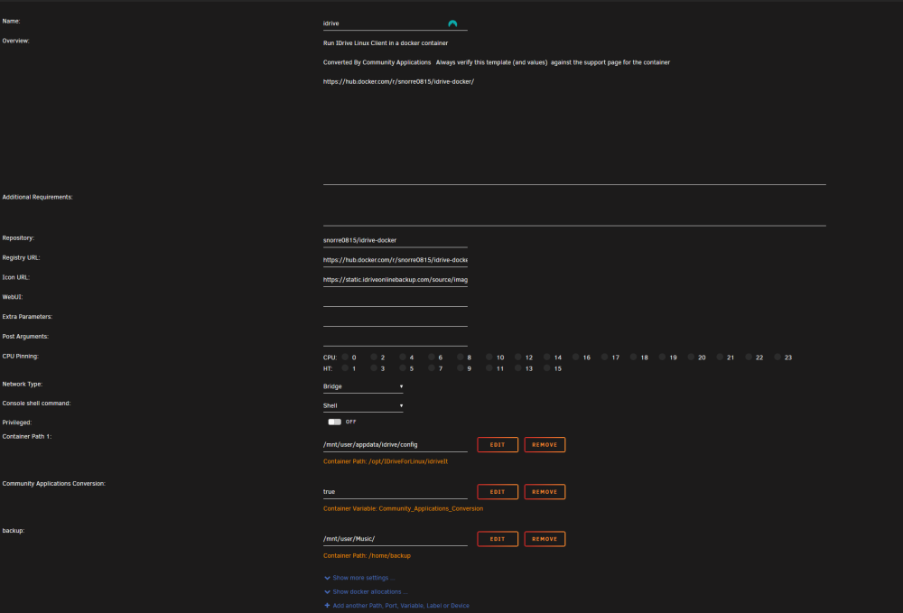Pin CPU core 21
Viewport: 903px width, 613px height.
(x=720, y=357)
